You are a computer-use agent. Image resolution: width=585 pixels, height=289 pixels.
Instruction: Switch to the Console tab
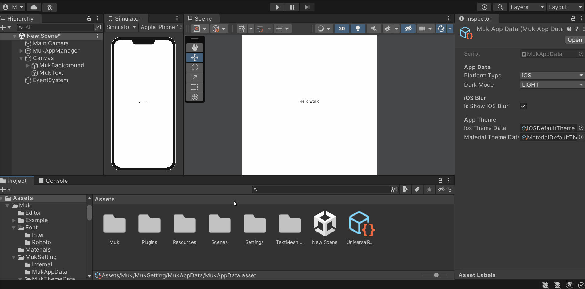pos(53,181)
